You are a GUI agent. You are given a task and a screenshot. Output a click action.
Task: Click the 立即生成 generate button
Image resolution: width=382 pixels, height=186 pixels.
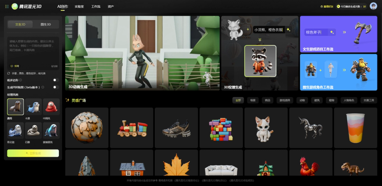(33, 153)
